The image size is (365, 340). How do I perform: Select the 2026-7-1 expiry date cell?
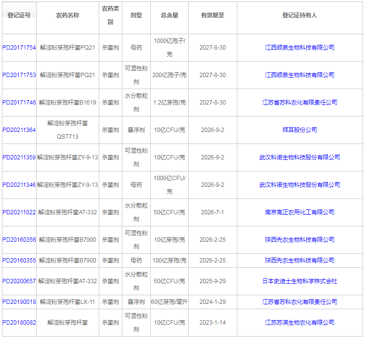pyautogui.click(x=212, y=212)
